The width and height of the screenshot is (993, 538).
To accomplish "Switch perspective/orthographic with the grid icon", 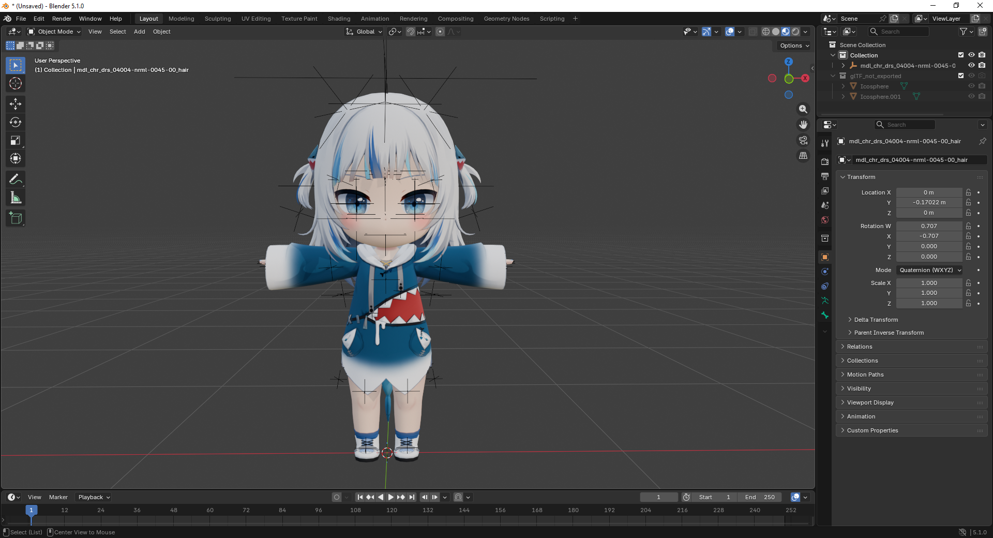I will click(803, 156).
